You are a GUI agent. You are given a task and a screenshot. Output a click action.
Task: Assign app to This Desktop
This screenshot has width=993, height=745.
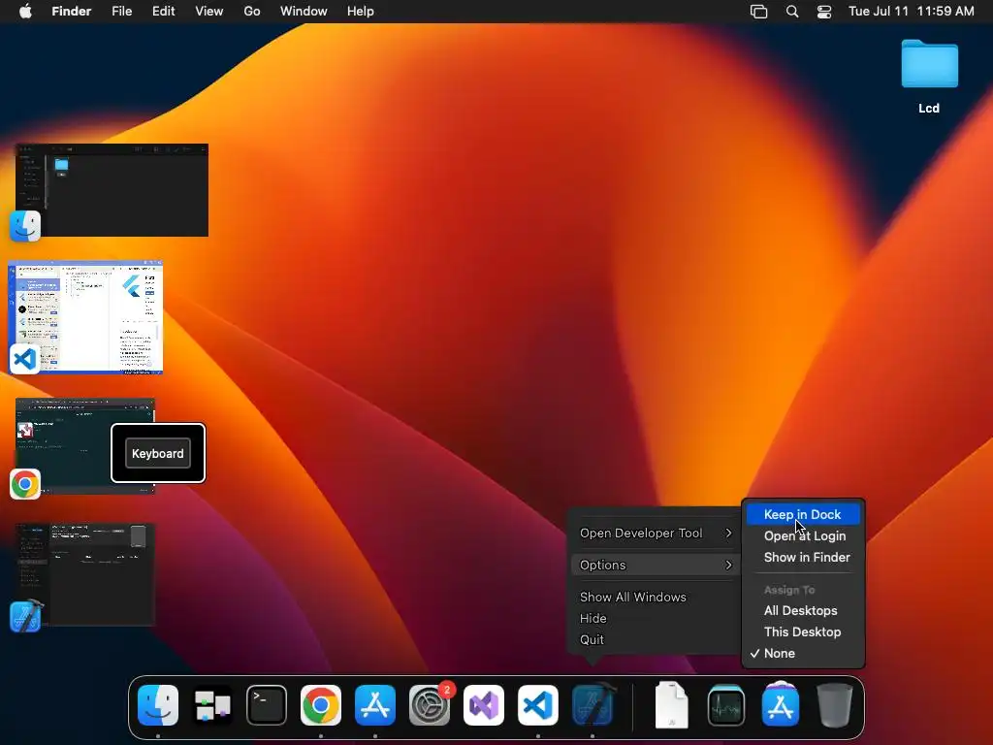click(803, 632)
